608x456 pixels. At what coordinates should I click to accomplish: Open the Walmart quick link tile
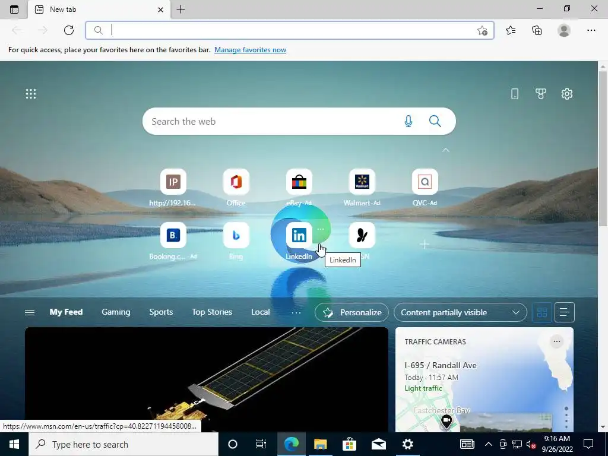pyautogui.click(x=362, y=187)
